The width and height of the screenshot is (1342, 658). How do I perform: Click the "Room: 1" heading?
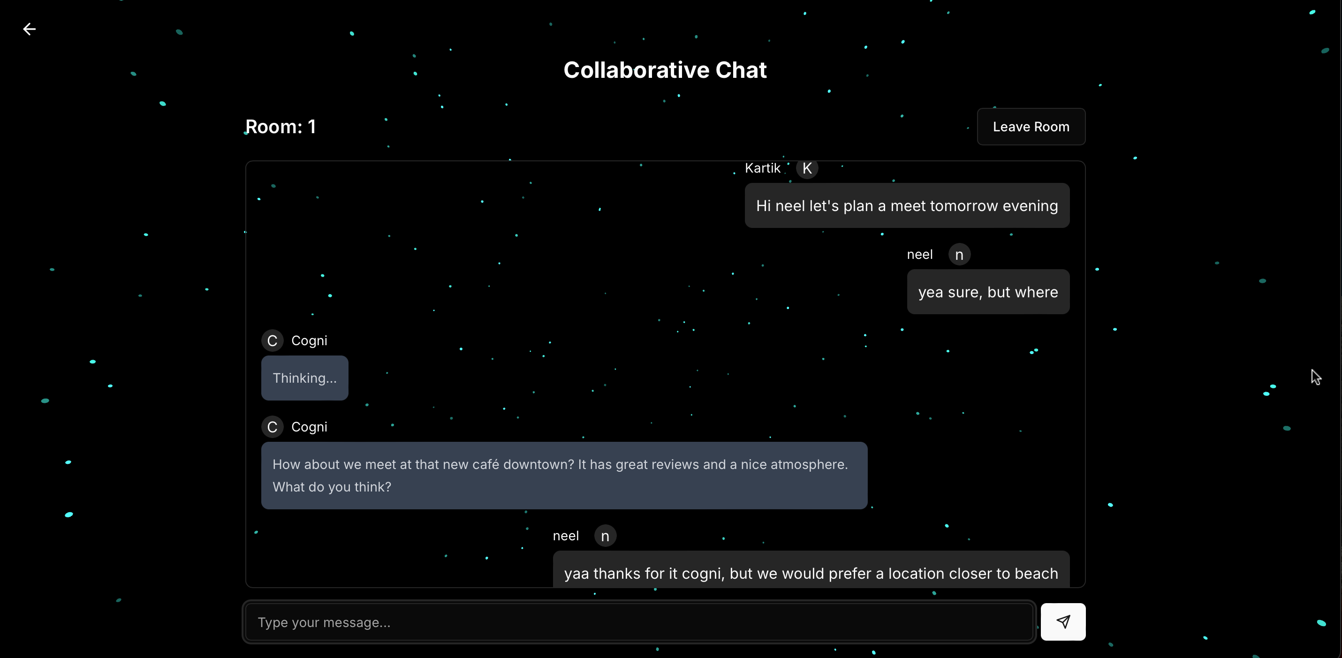[x=281, y=127]
